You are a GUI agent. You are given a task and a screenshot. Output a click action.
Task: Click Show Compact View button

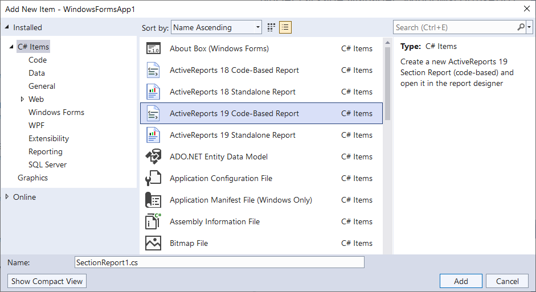47,281
